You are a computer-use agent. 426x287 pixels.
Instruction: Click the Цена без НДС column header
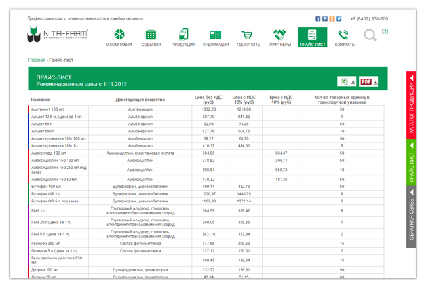point(208,100)
